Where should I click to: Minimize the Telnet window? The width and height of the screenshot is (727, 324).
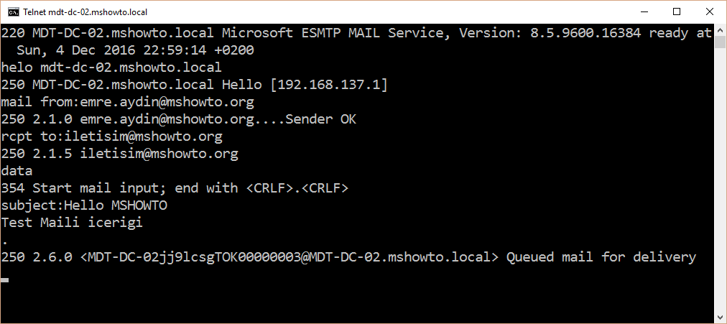(643, 11)
